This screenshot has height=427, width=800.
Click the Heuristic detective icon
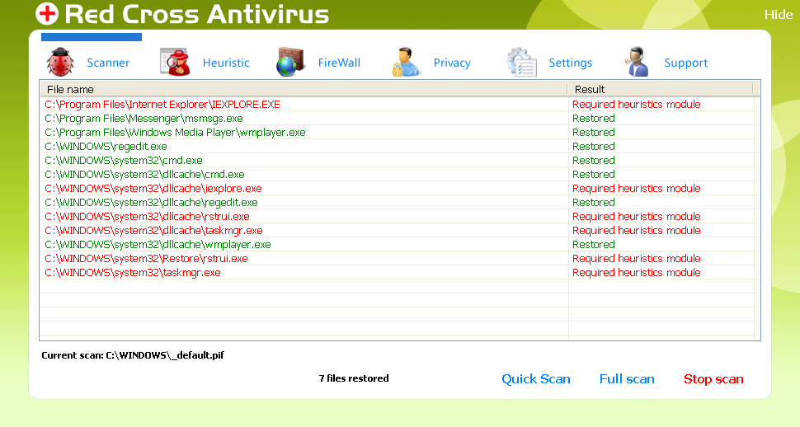(175, 63)
